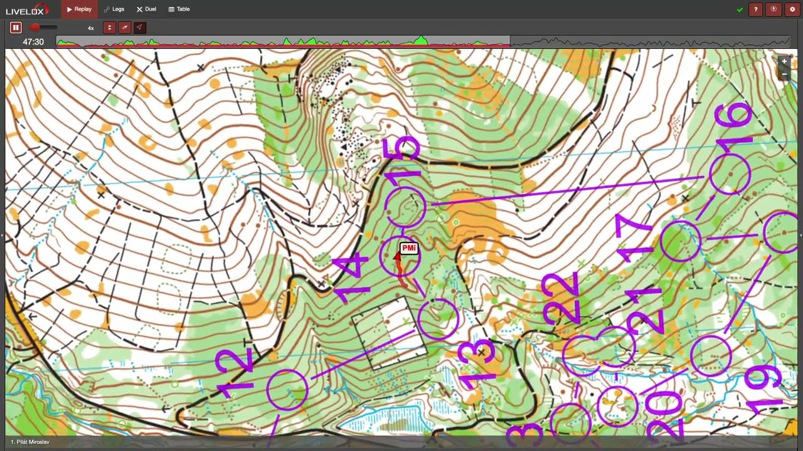Select the PMi runner label on map
Viewport: 803px width, 451px height.
pyautogui.click(x=408, y=248)
